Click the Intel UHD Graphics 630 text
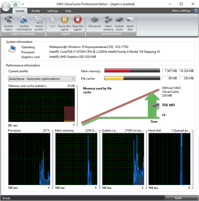Viewport: 199px width, 201px height. click(x=73, y=57)
